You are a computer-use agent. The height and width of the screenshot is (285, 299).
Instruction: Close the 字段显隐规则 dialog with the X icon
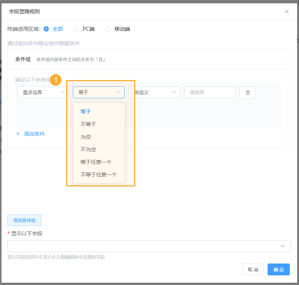click(x=286, y=11)
